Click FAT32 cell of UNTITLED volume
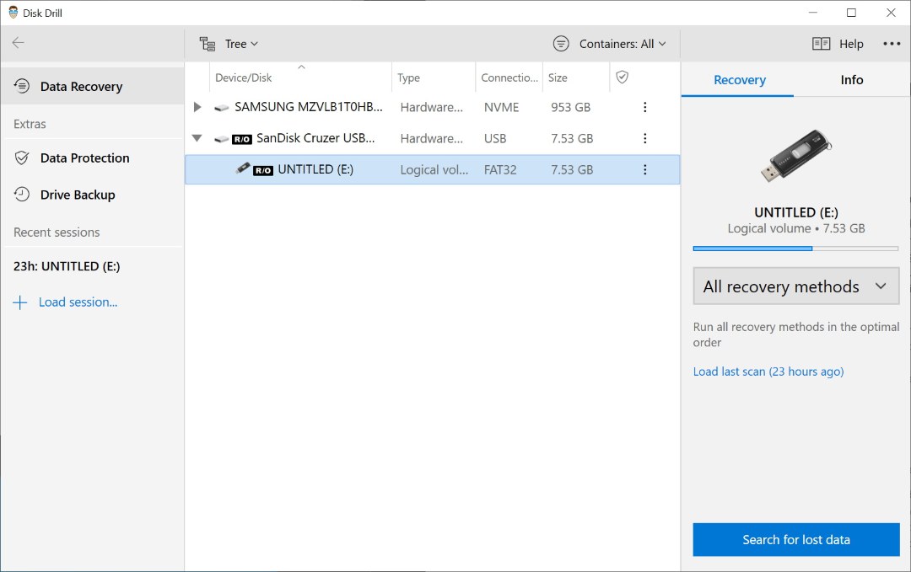The image size is (911, 572). coord(500,170)
